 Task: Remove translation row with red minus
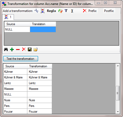click(18, 49)
